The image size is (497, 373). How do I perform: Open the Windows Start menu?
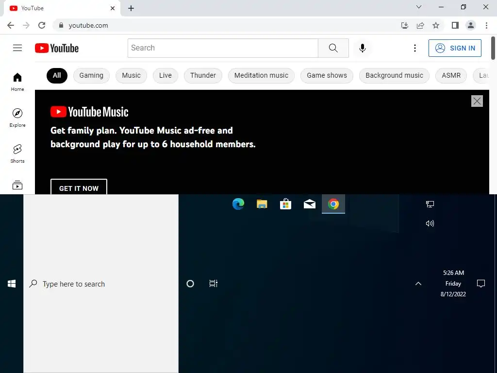tap(12, 284)
